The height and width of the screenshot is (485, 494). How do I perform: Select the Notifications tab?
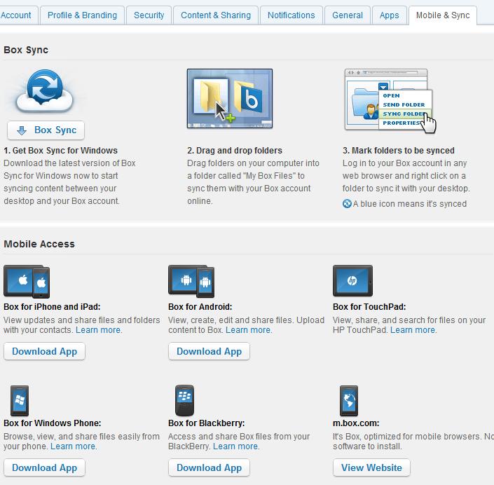coord(291,15)
